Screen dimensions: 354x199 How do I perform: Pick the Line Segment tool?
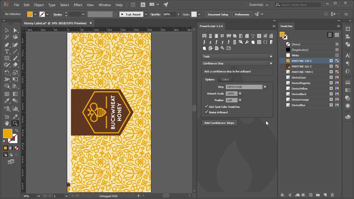coord(15,52)
